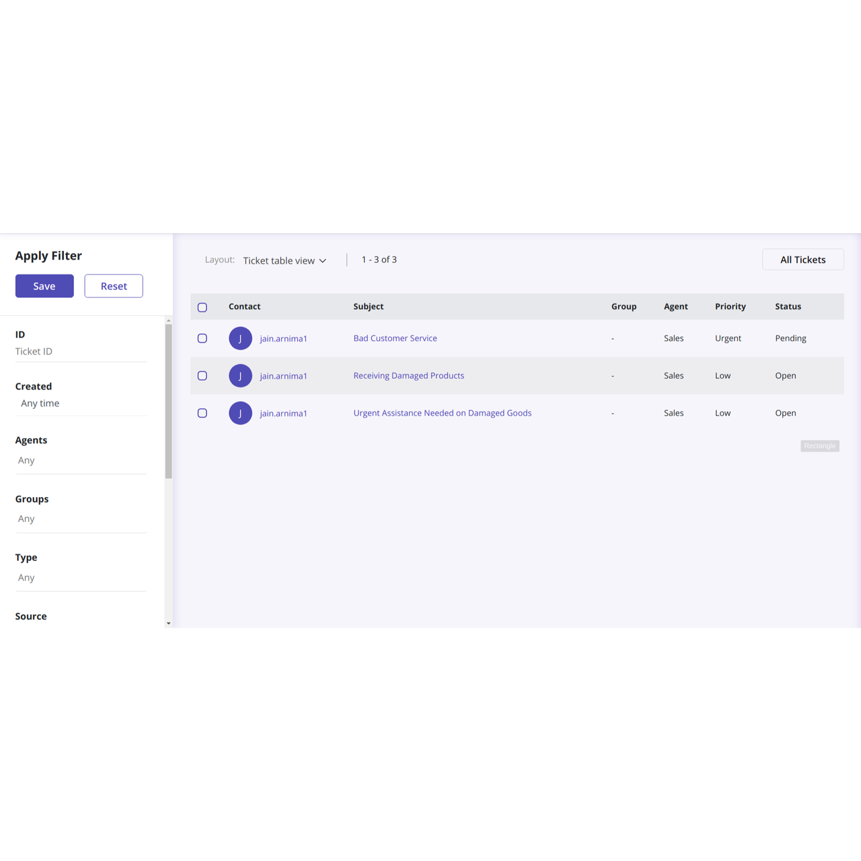Open the Groups filter dropdown

tap(81, 519)
